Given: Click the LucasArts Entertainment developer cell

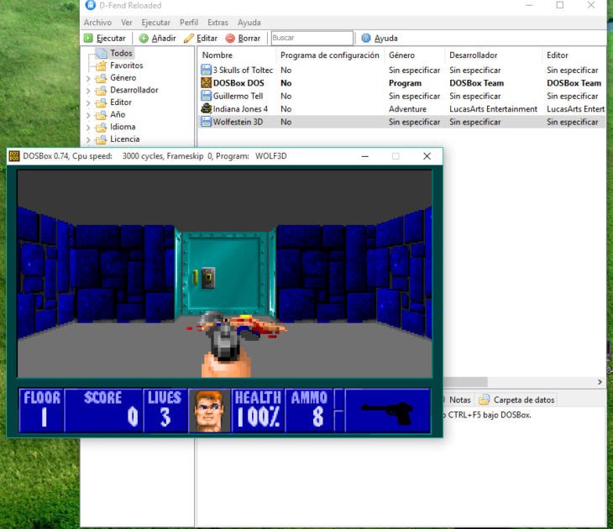Looking at the screenshot, I should point(494,108).
